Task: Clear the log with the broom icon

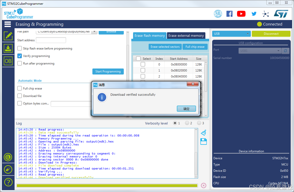Action: (x=204, y=132)
